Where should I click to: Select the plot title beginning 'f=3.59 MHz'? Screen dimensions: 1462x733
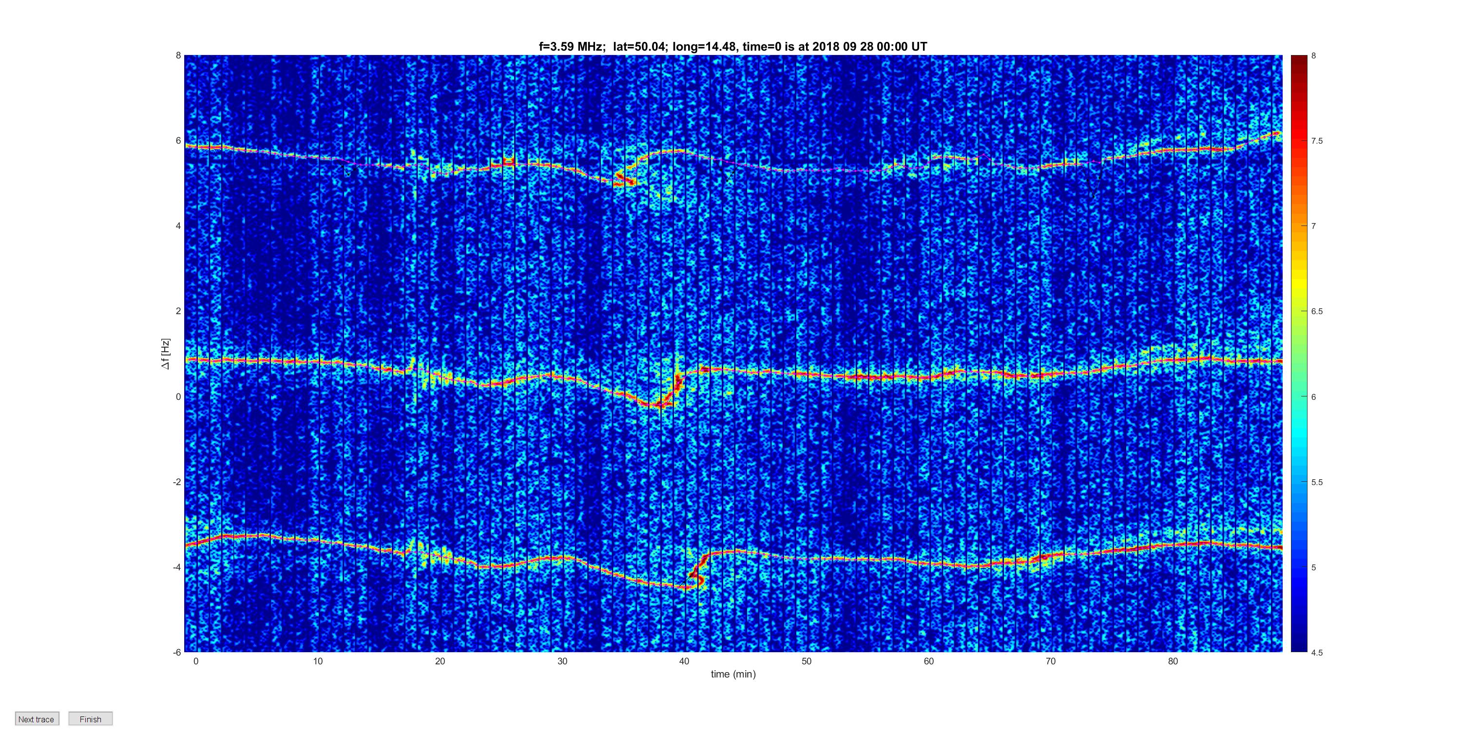(732, 47)
